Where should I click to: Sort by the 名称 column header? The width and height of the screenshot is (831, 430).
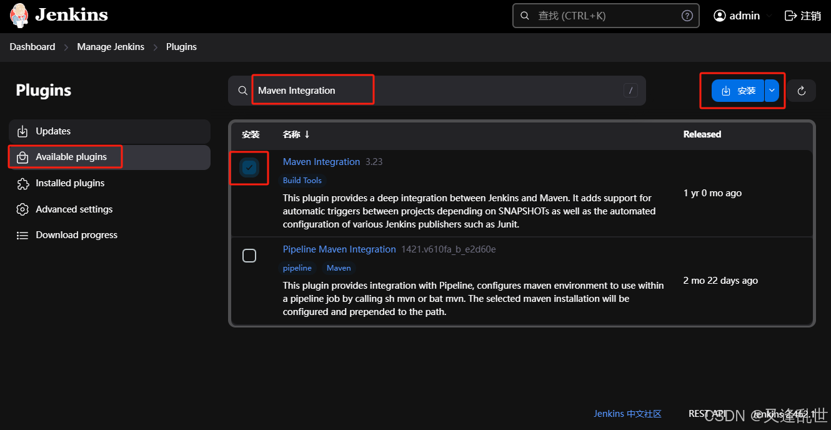[296, 134]
